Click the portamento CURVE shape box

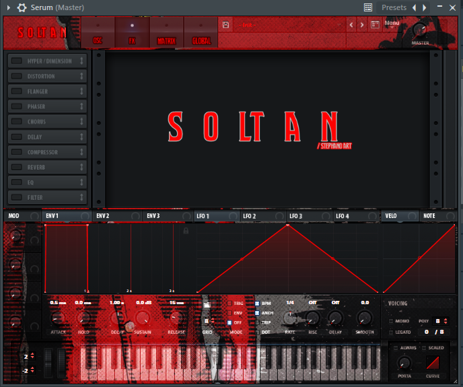[433, 362]
